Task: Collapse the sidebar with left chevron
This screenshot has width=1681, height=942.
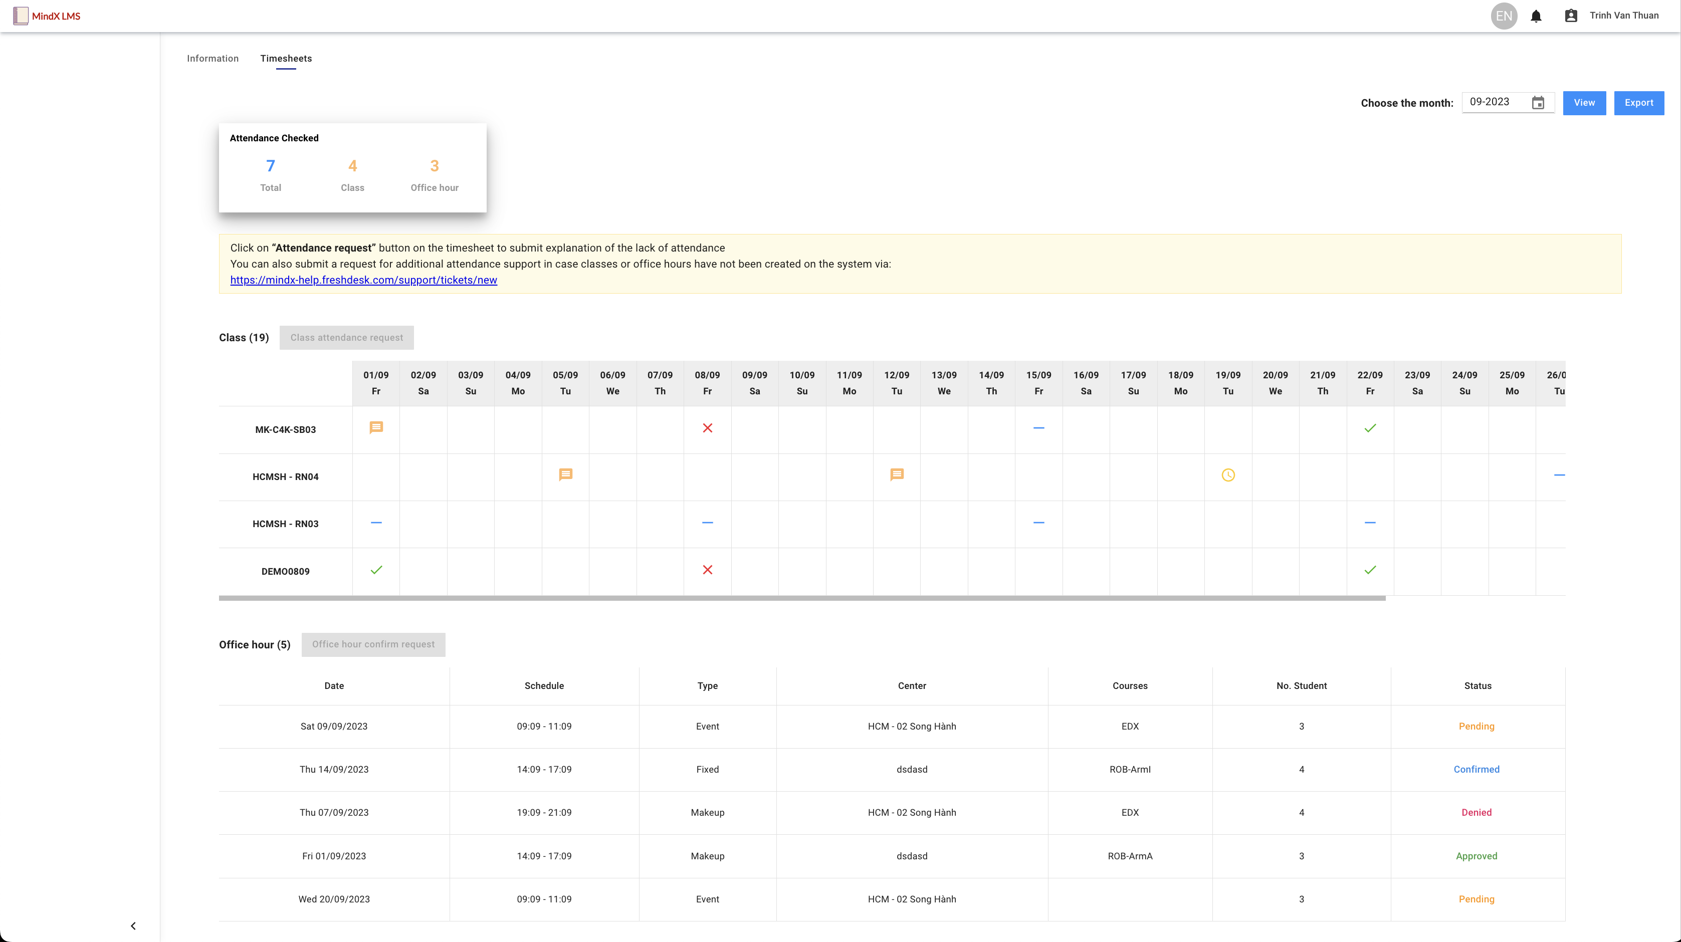Action: pos(133,925)
